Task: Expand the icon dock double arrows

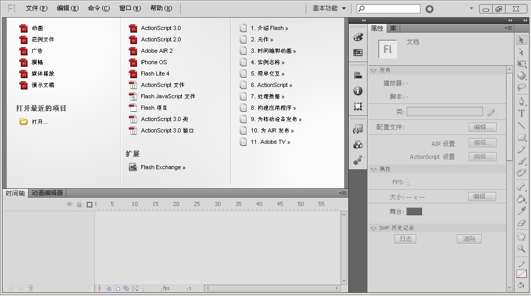Action: click(363, 20)
